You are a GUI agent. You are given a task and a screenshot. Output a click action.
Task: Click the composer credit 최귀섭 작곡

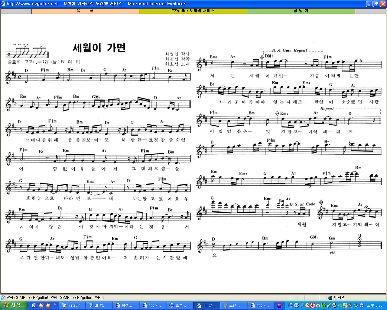click(x=177, y=59)
